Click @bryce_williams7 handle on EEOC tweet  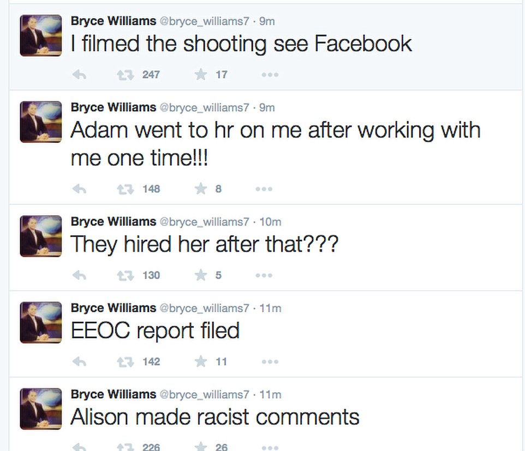point(204,308)
